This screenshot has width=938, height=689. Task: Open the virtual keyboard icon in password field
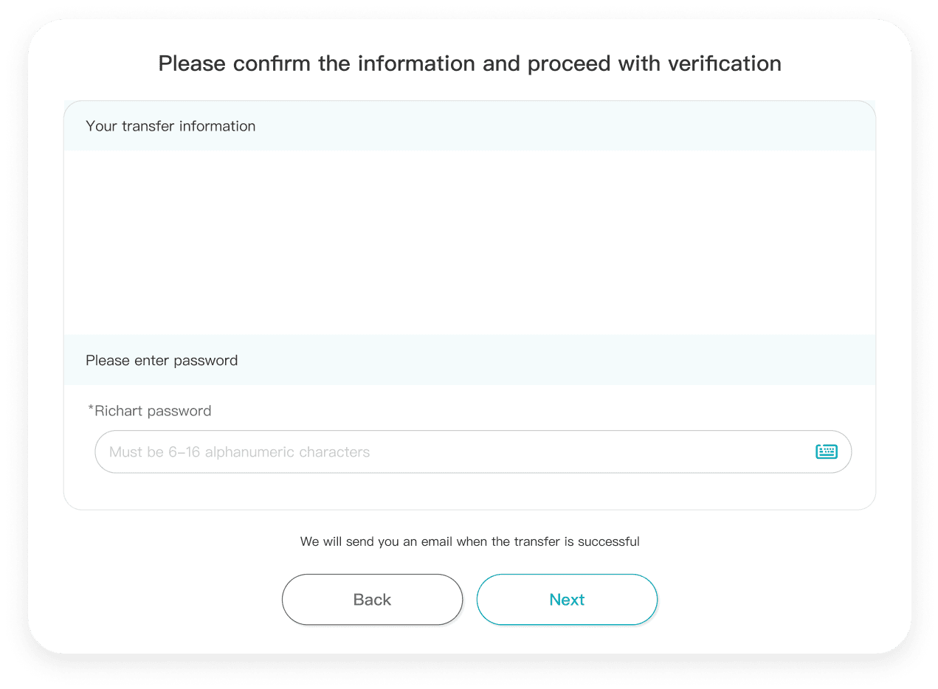pos(826,451)
